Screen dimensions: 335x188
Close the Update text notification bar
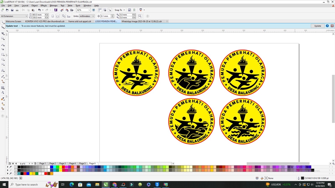click(x=332, y=26)
